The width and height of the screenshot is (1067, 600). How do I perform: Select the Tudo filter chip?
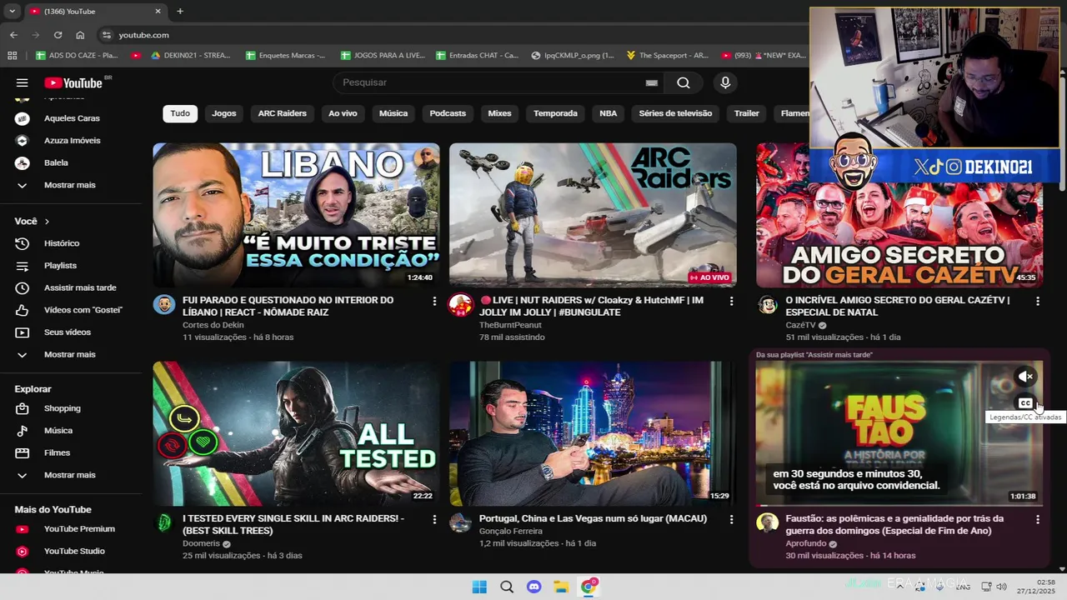(x=180, y=113)
